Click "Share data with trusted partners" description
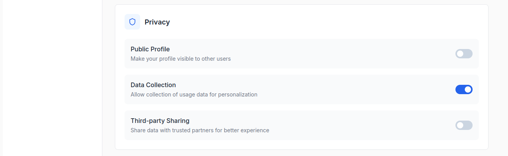Viewport: 508px width, 156px height. pos(200,130)
